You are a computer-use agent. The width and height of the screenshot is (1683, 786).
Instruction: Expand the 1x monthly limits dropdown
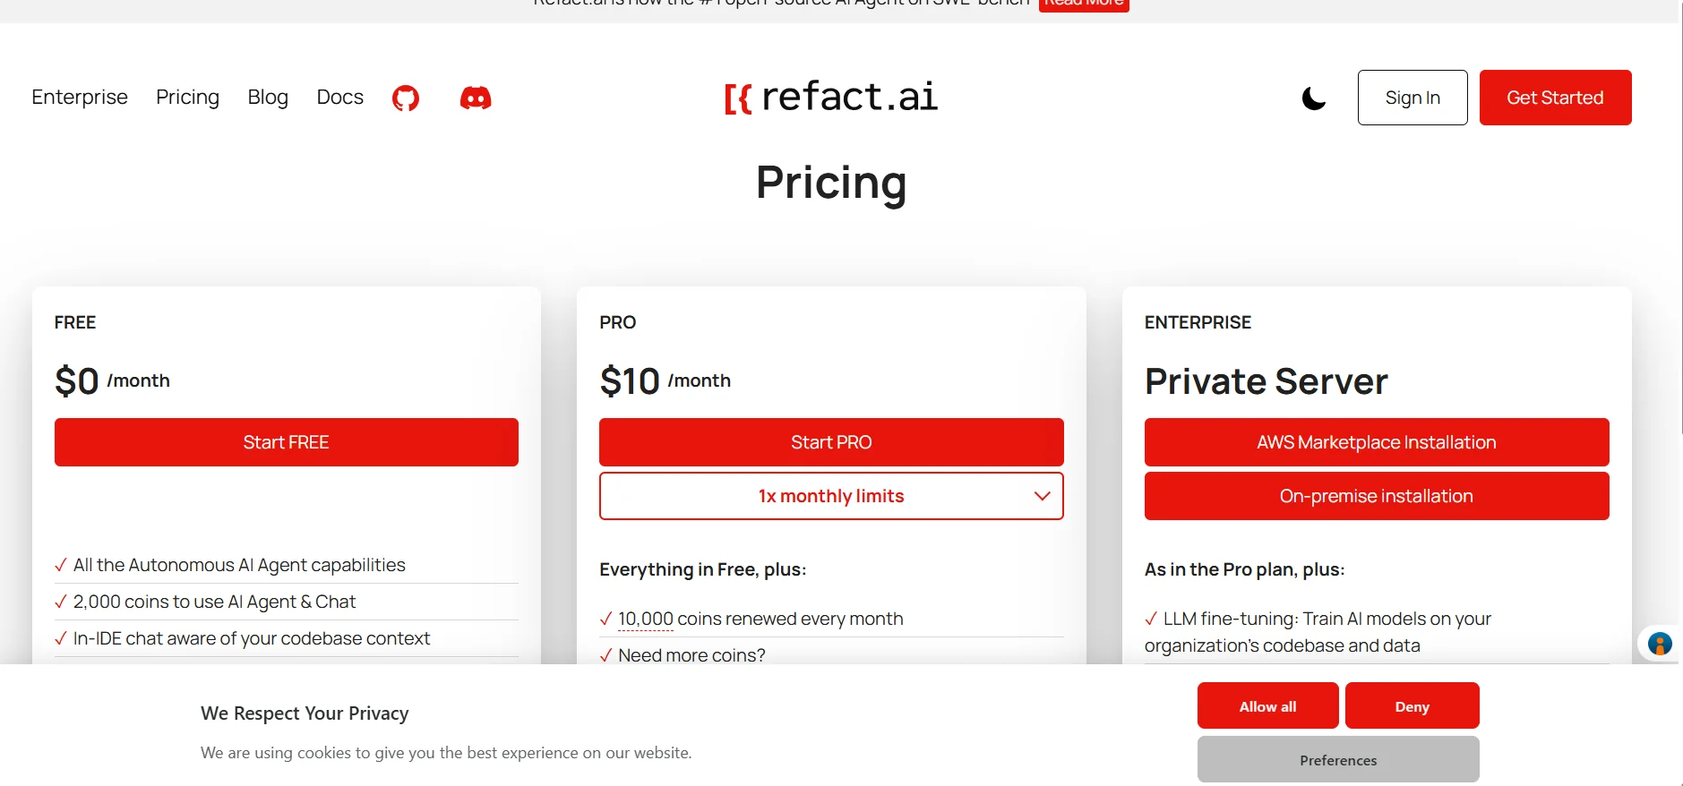pos(830,496)
